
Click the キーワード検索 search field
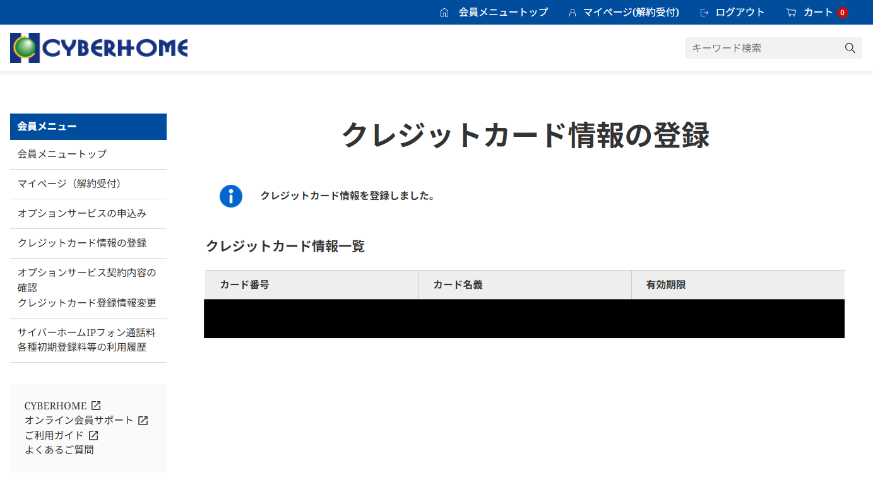tap(764, 48)
